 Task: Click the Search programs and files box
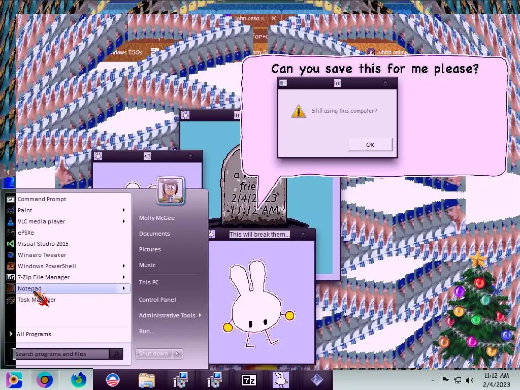click(61, 354)
